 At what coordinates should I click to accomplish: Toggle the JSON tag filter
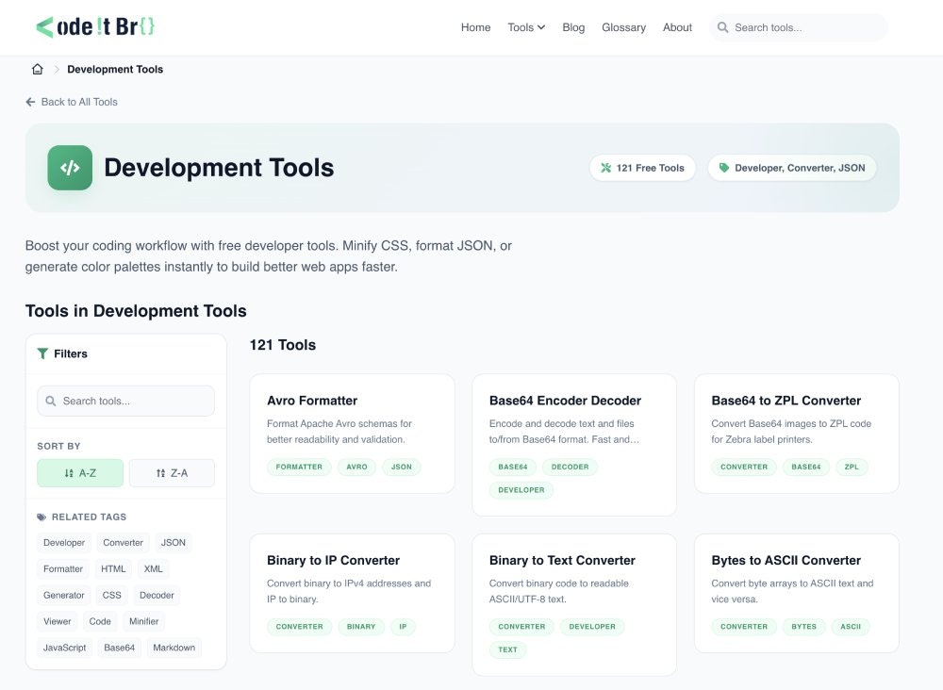[x=173, y=542]
